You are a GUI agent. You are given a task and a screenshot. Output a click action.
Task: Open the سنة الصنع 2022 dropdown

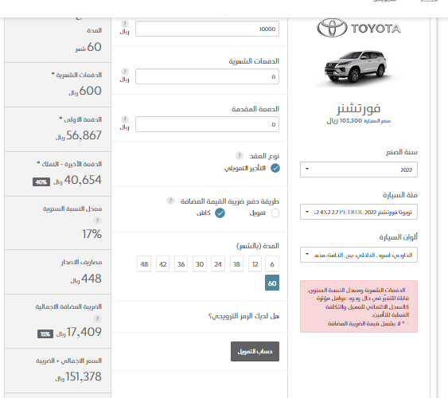pyautogui.click(x=359, y=170)
